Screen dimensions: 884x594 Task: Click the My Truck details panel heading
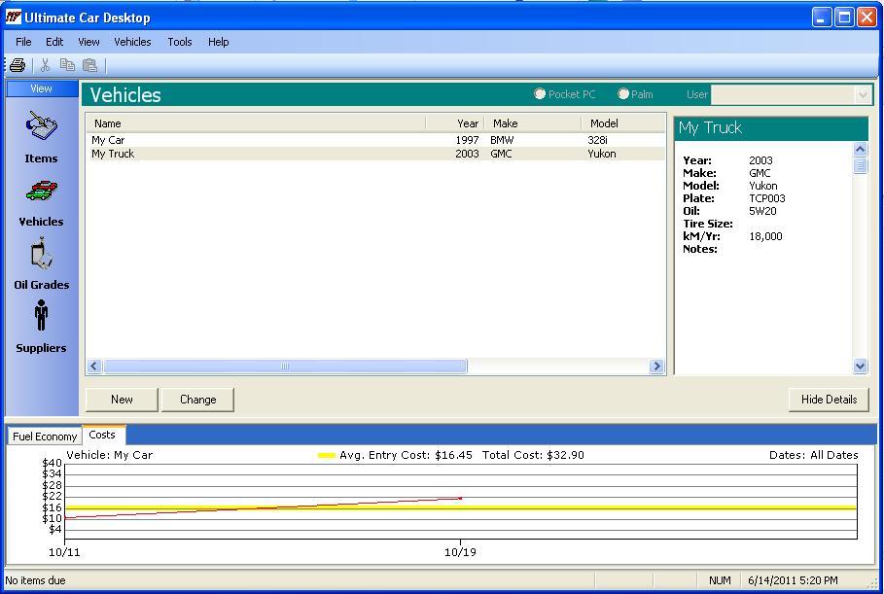710,128
